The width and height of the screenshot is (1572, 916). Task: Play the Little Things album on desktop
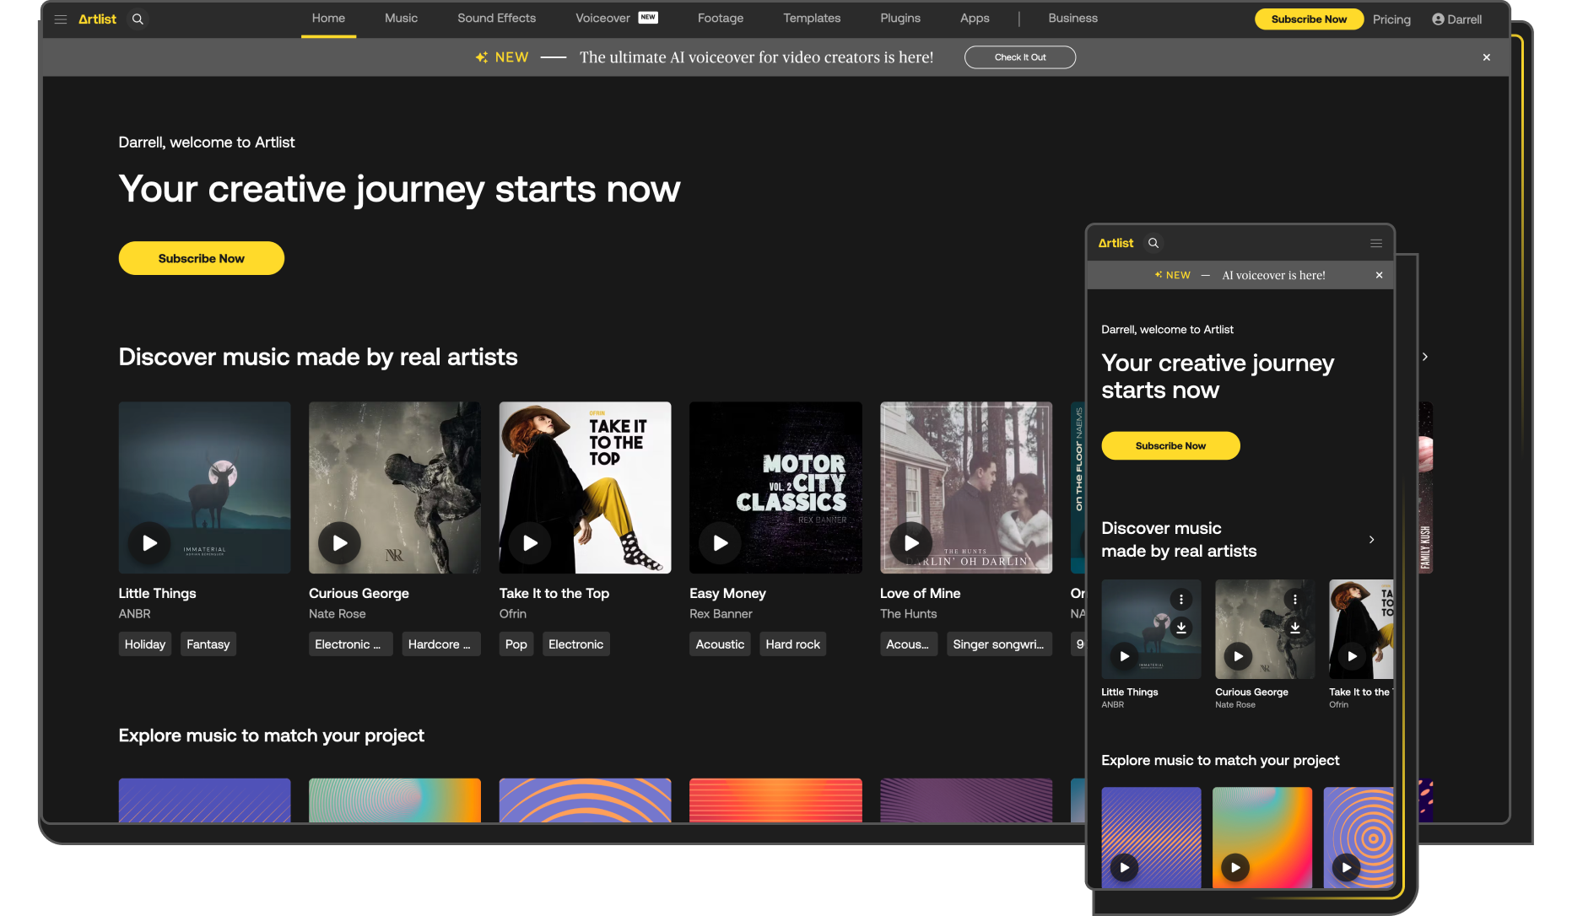pos(149,543)
